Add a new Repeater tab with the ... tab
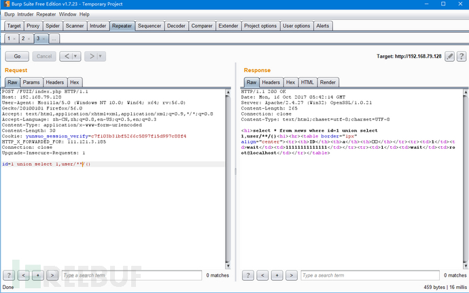This screenshot has width=469, height=293. coord(54,39)
